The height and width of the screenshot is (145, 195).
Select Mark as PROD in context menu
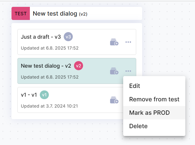coord(149,113)
